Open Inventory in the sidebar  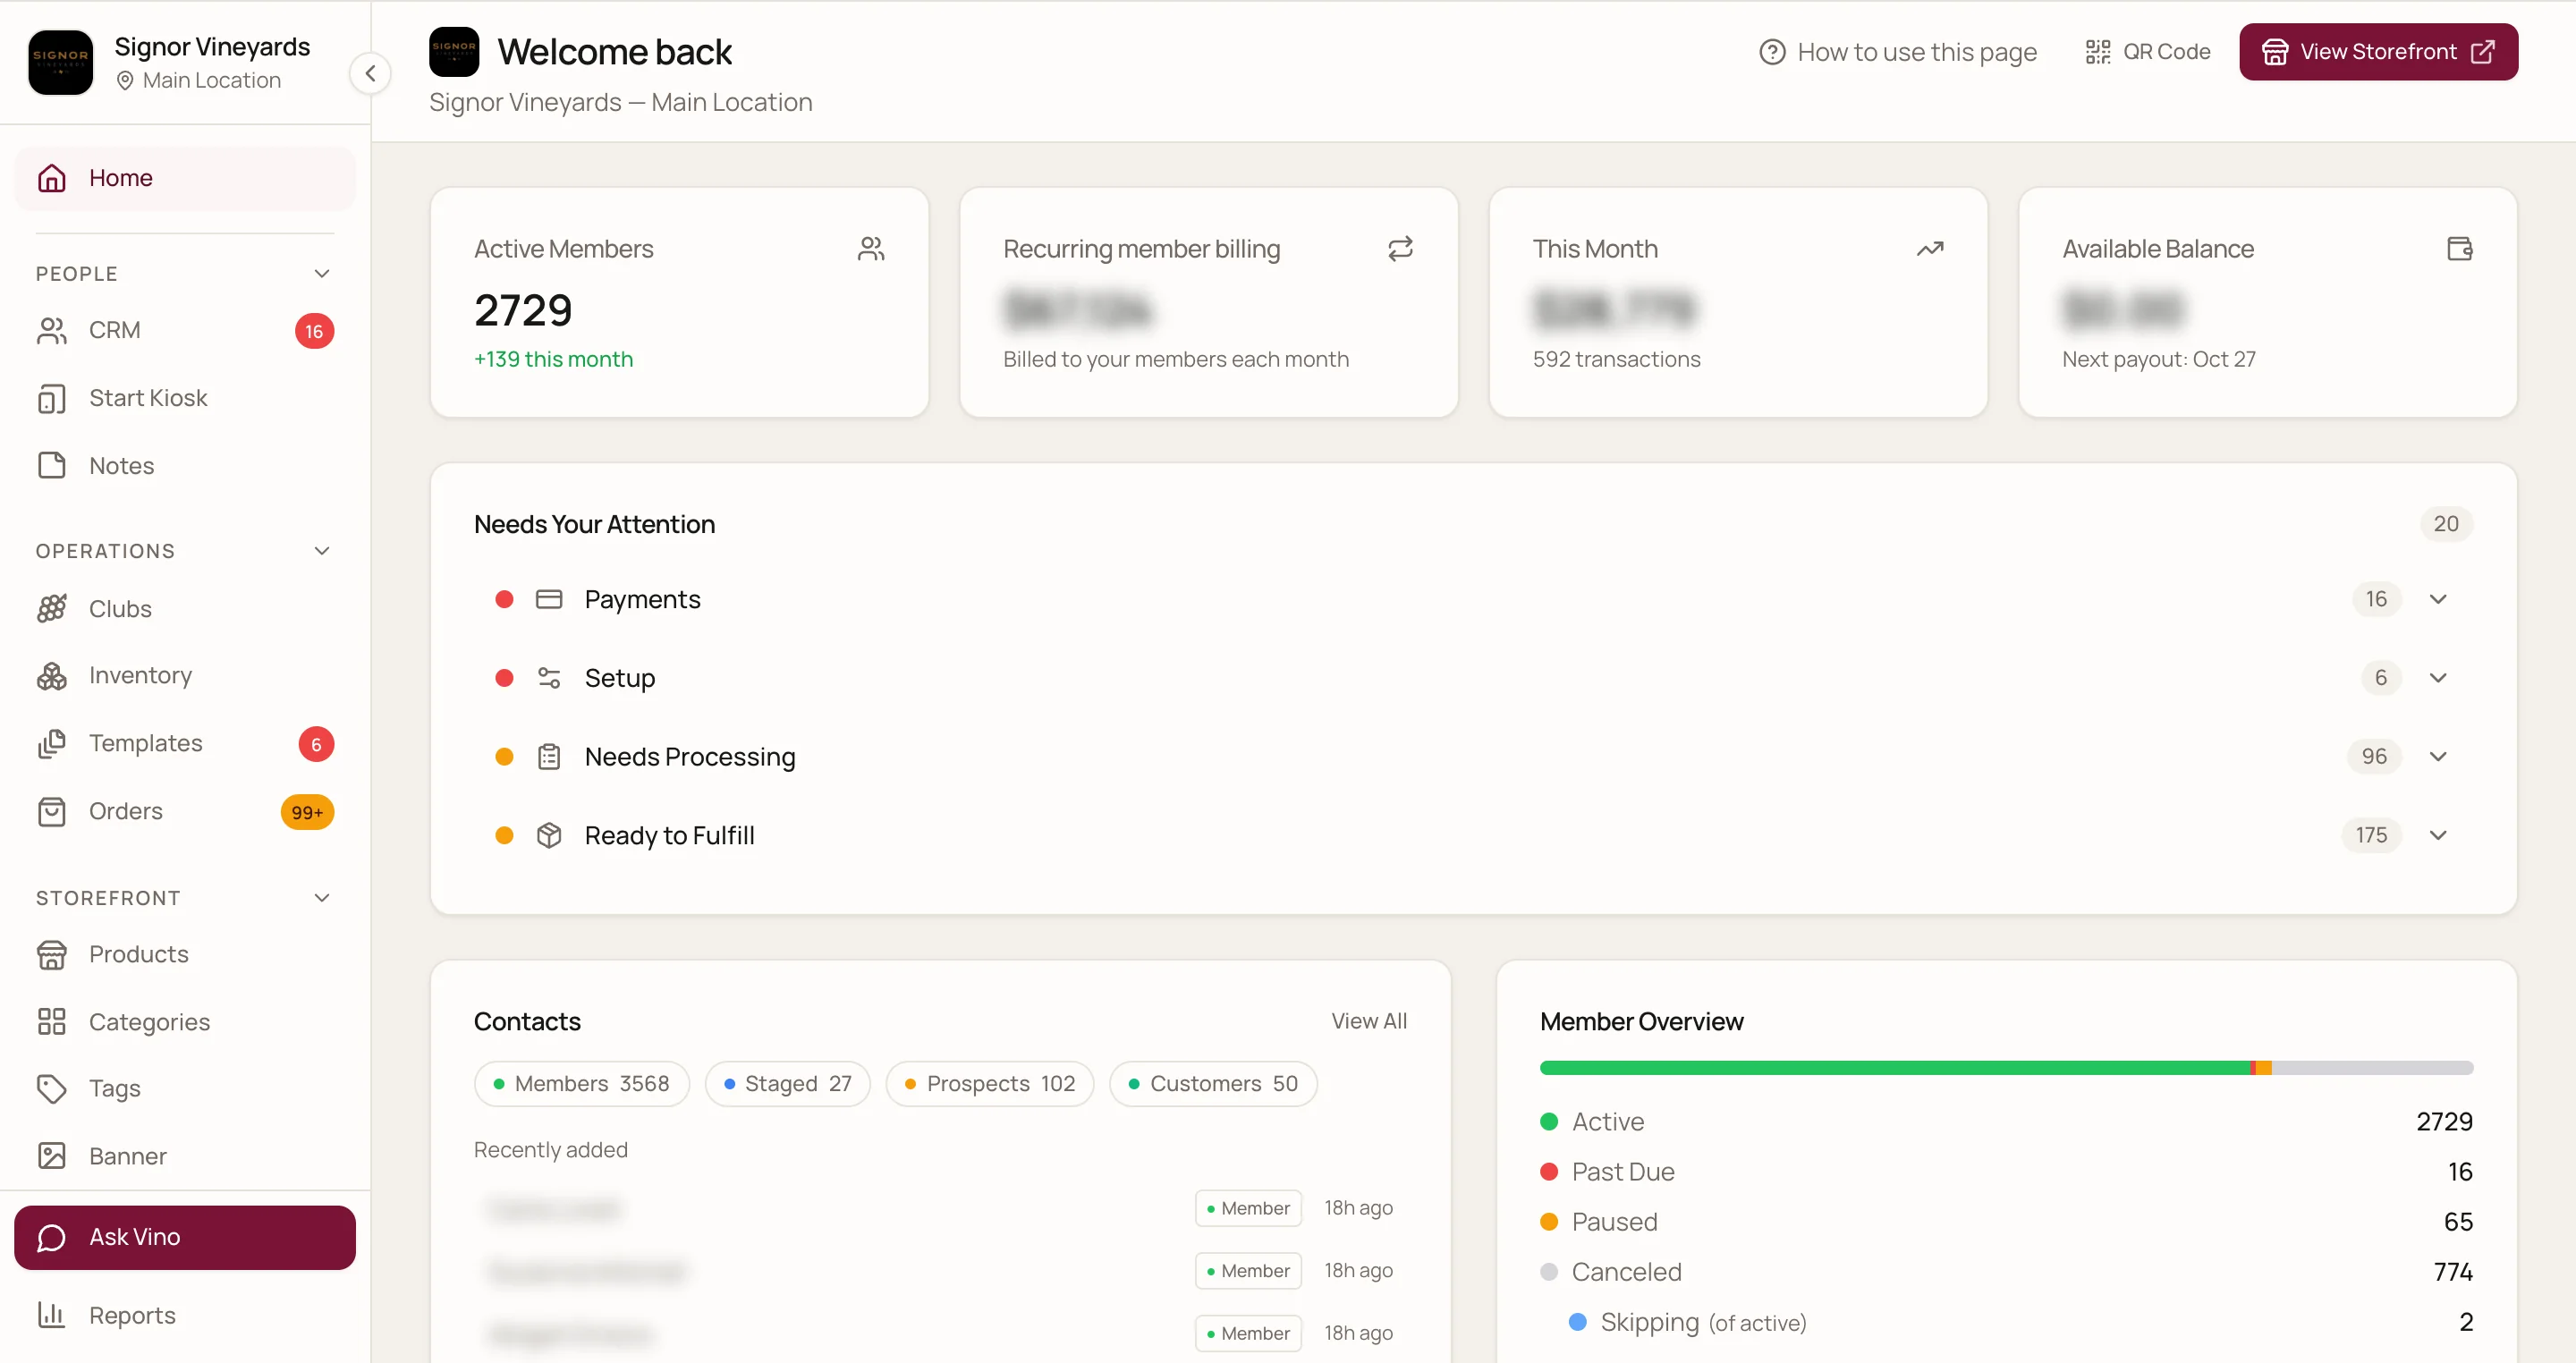pos(185,676)
